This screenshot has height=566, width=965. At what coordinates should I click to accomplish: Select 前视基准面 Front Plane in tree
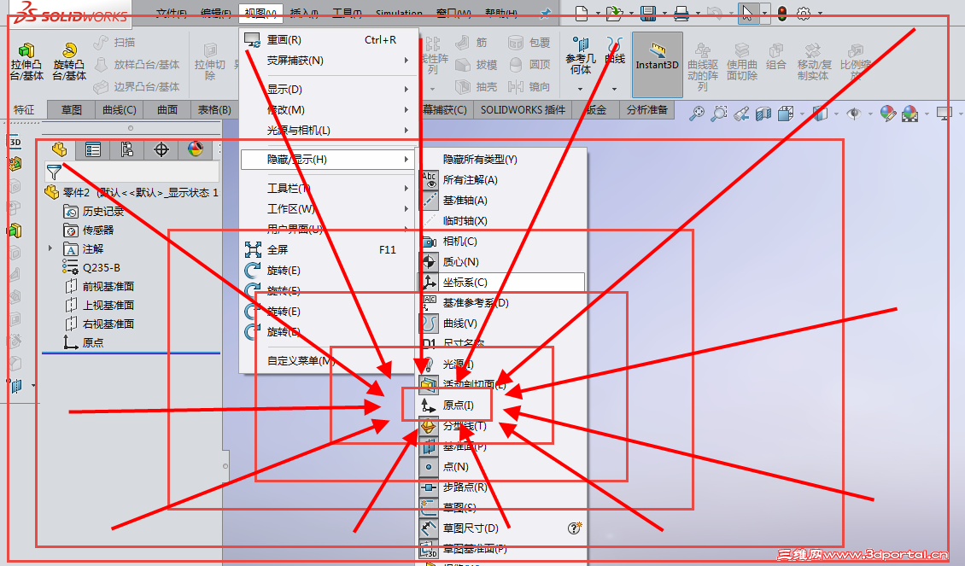100,287
